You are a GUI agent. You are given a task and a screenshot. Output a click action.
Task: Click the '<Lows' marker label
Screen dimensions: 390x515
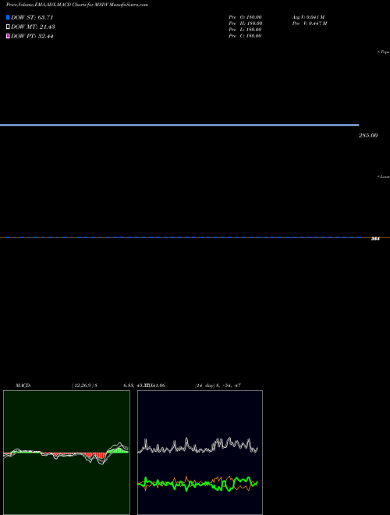[384, 176]
